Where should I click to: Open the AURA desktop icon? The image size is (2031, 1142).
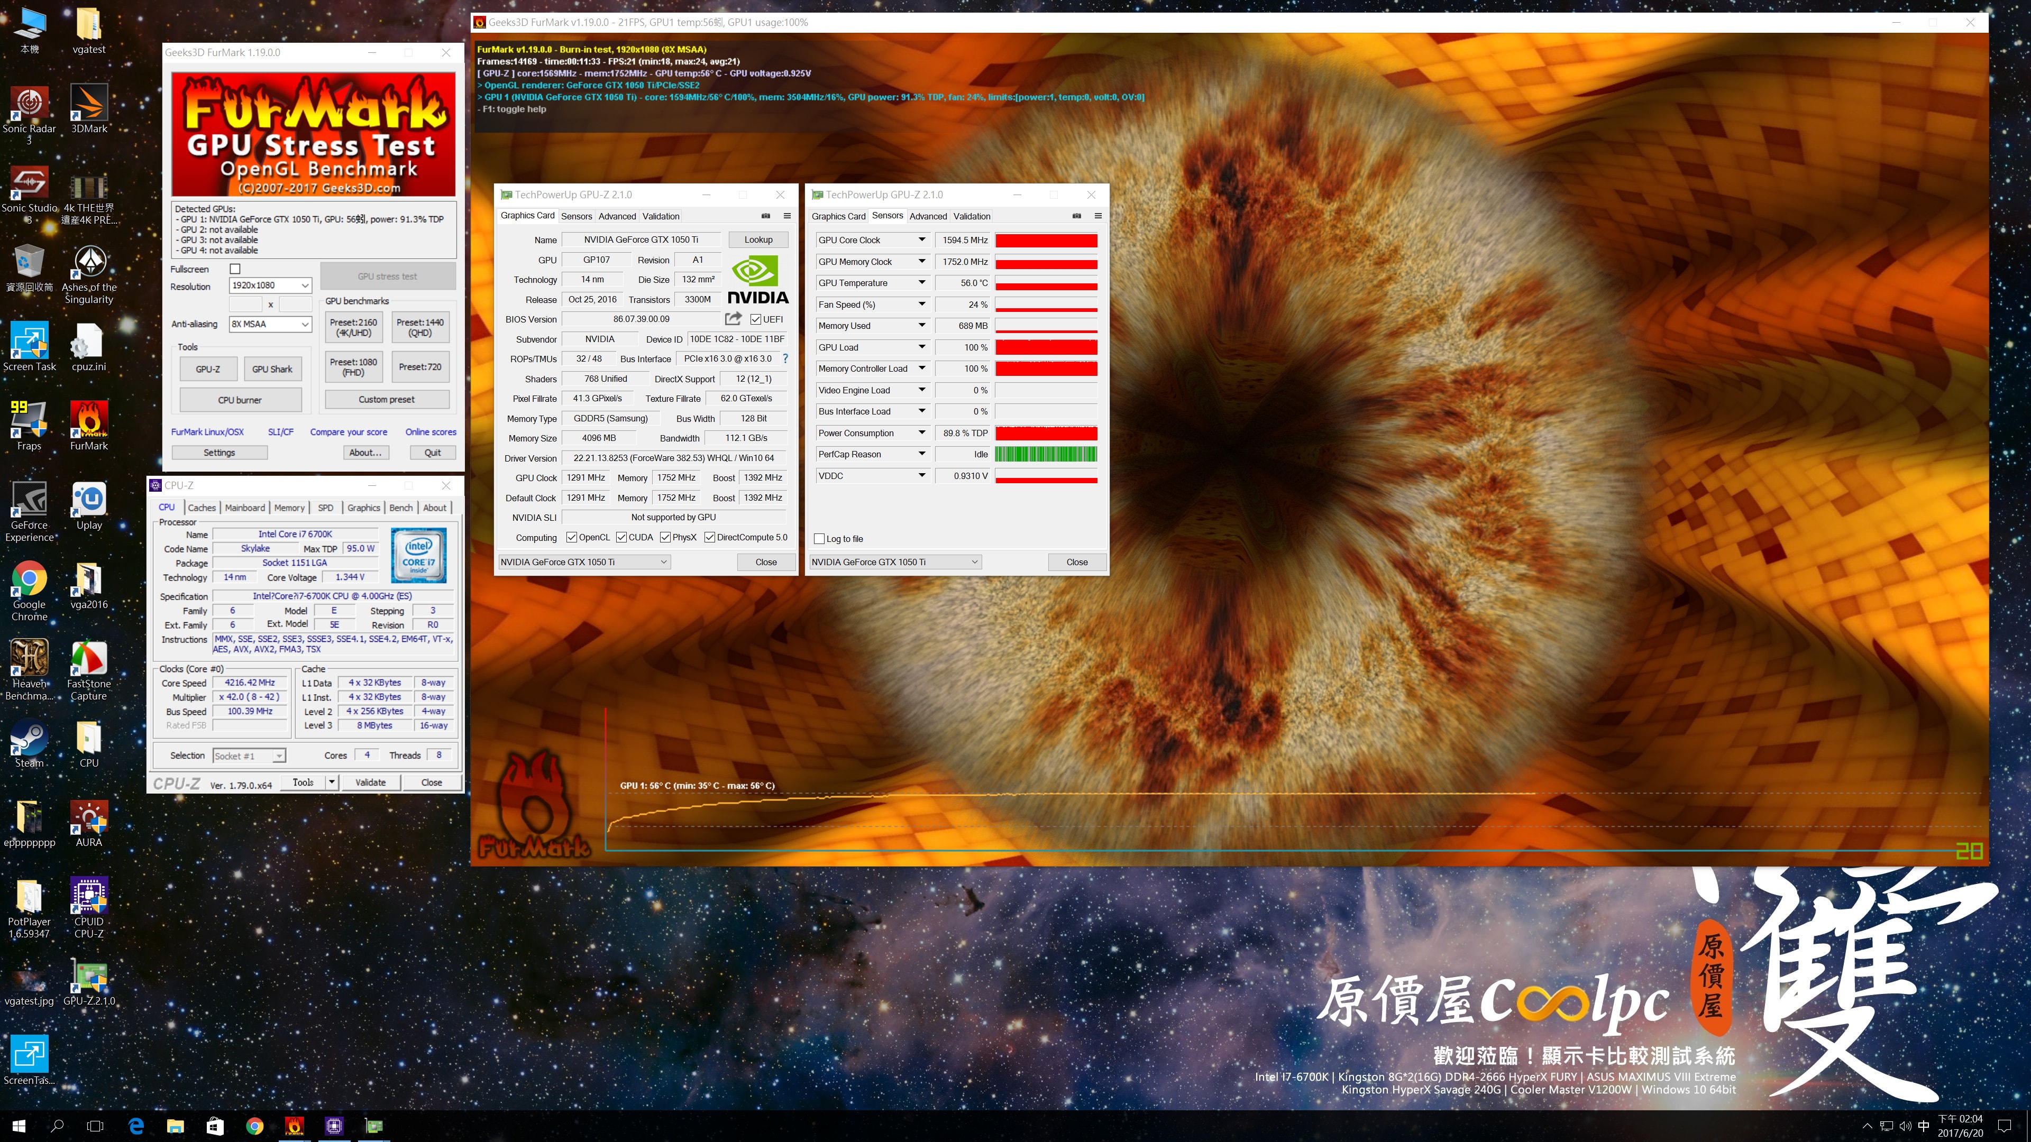coord(89,824)
